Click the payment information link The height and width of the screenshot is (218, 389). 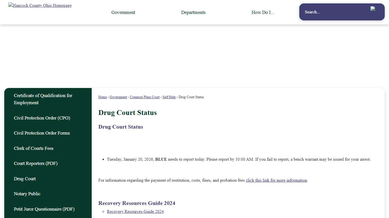tap(276, 180)
